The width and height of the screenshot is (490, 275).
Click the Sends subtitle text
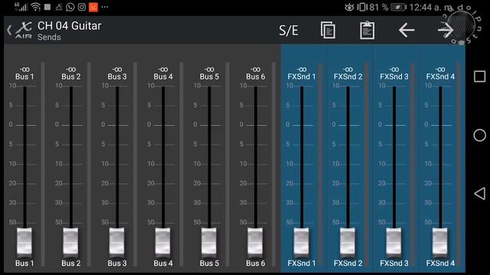coord(49,37)
